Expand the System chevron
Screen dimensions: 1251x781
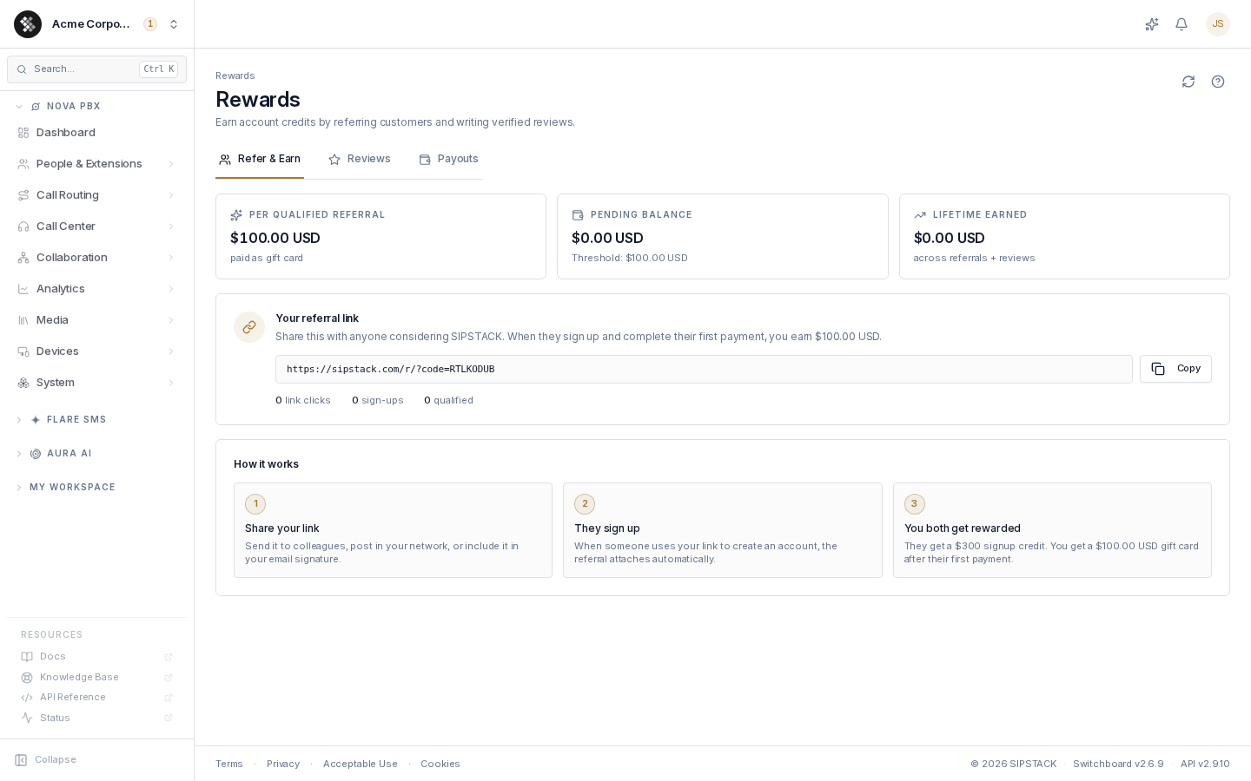[x=171, y=383]
